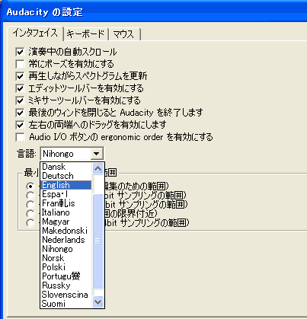
Task: Choose Norsk from language list
Action: [x=66, y=258]
